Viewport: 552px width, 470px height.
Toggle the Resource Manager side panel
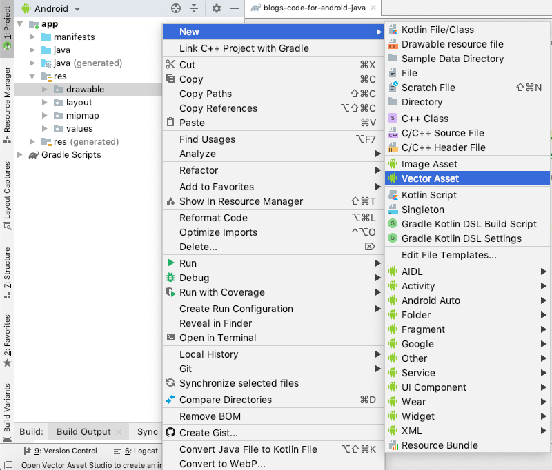(7, 105)
